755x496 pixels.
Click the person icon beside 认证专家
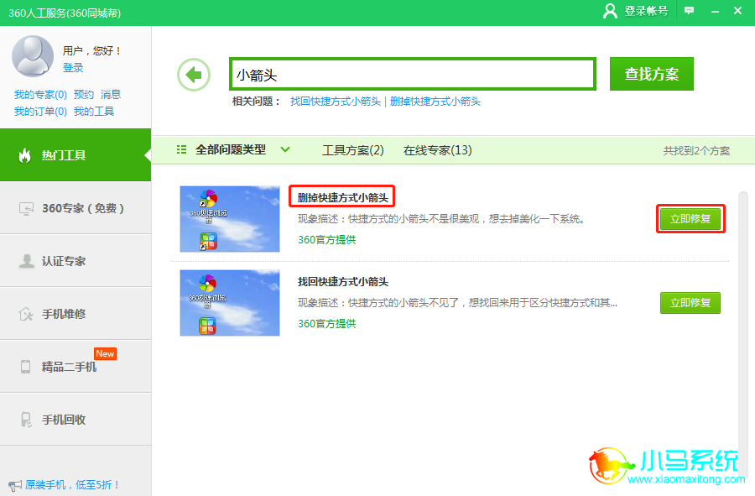coord(27,261)
